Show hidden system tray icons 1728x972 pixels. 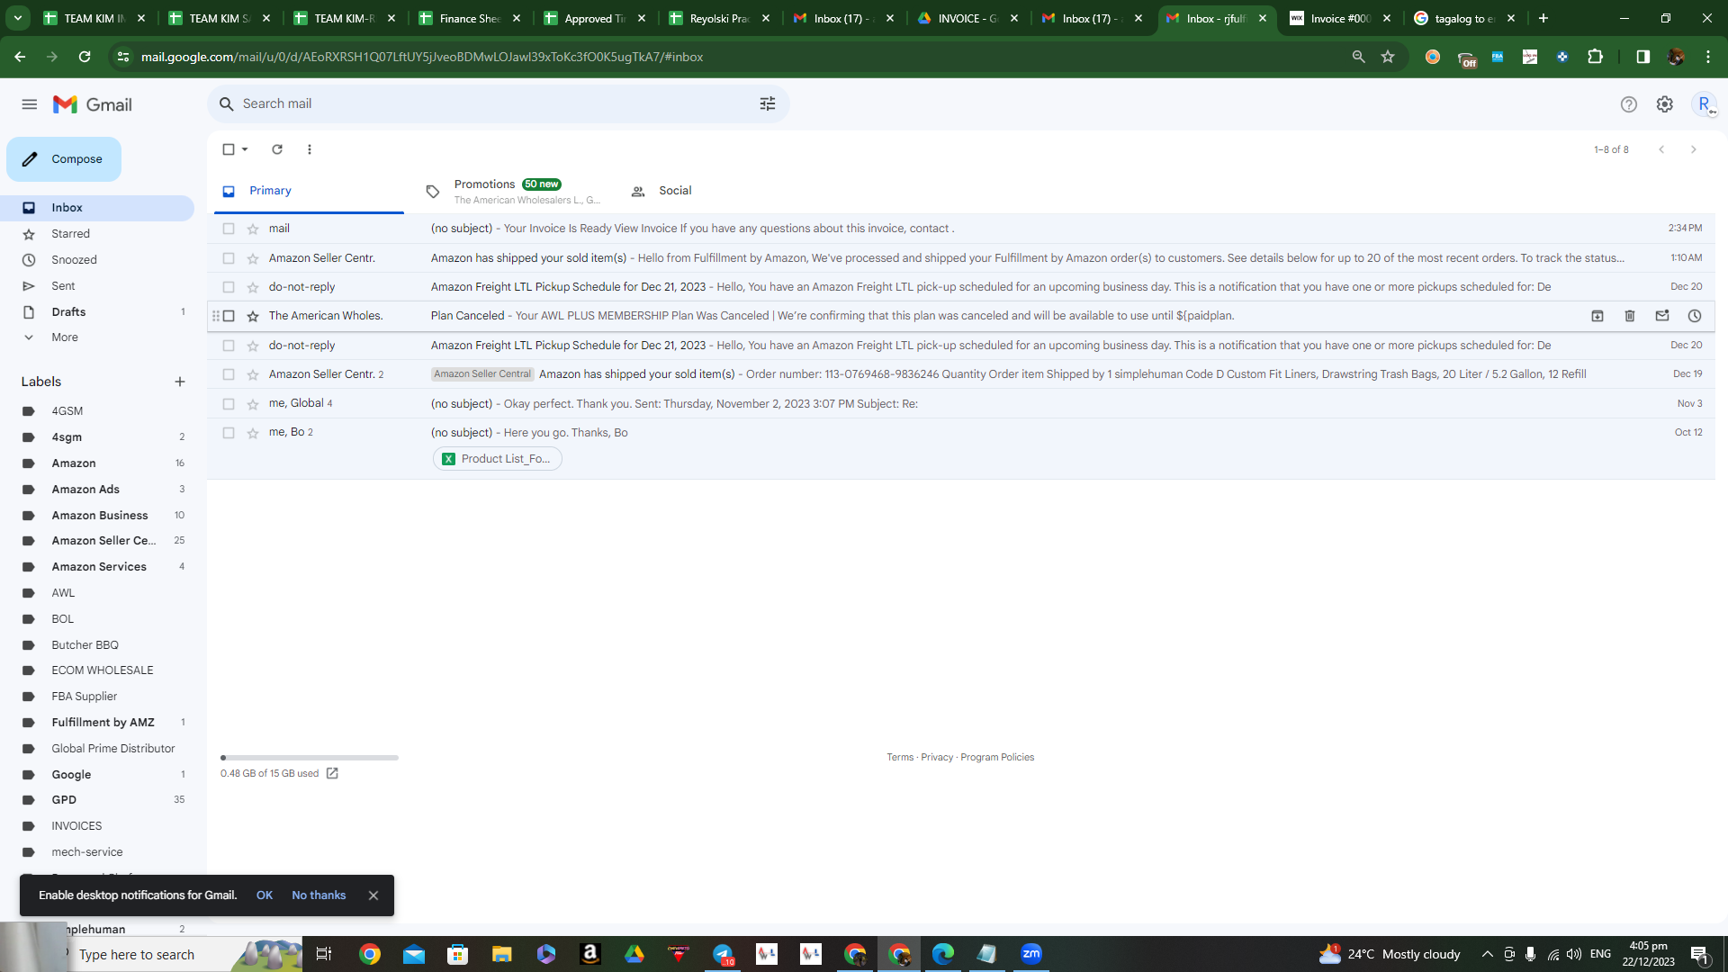[1488, 954]
